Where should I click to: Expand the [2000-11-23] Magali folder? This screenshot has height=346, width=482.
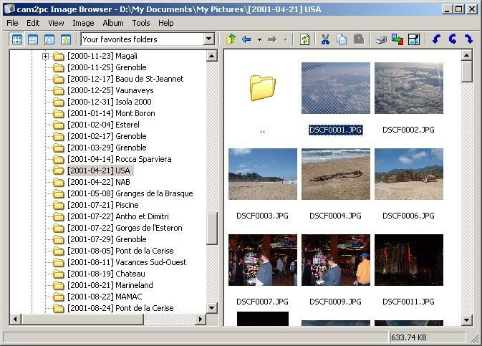(x=46, y=56)
